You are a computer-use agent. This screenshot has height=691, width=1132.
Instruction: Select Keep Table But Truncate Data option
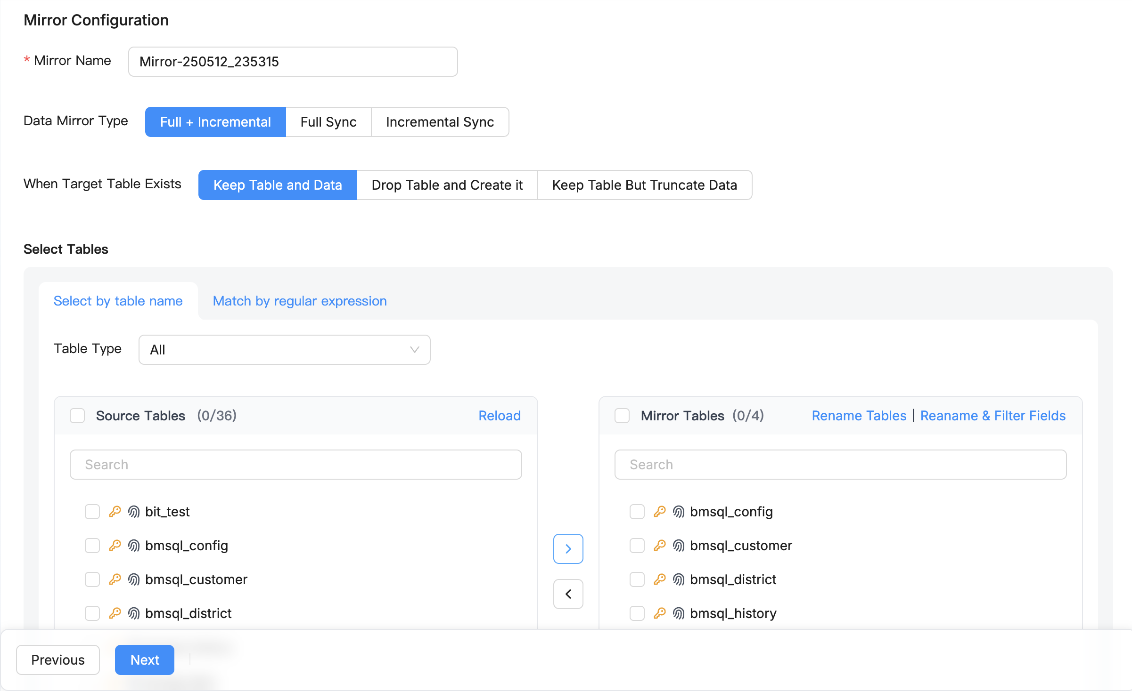point(645,185)
